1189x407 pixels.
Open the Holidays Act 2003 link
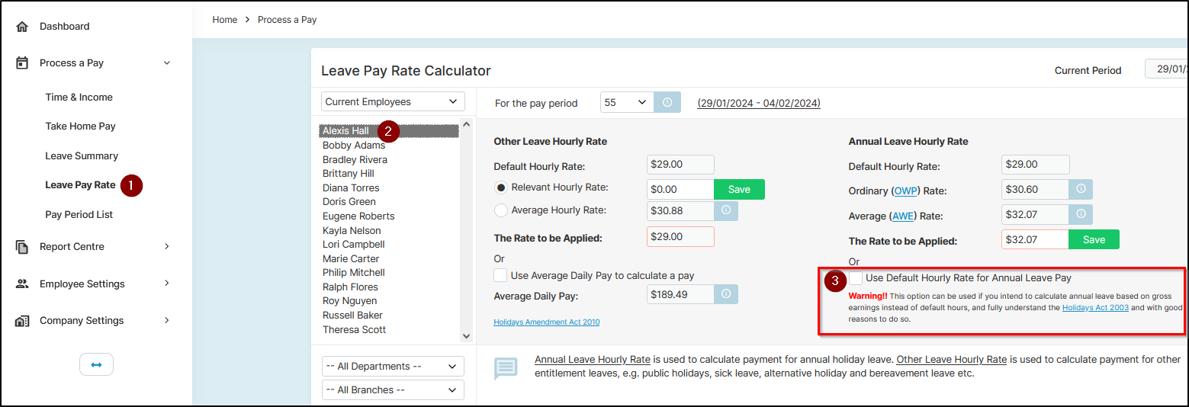point(1095,308)
